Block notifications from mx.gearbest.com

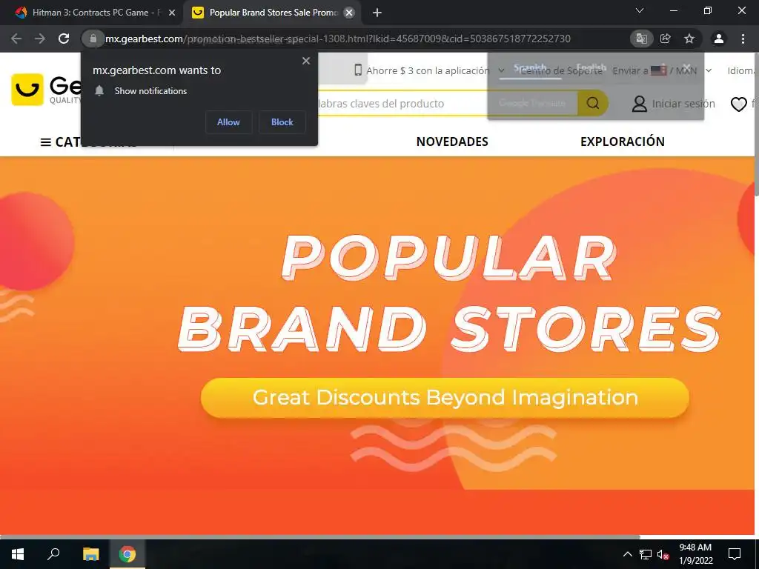click(x=282, y=122)
